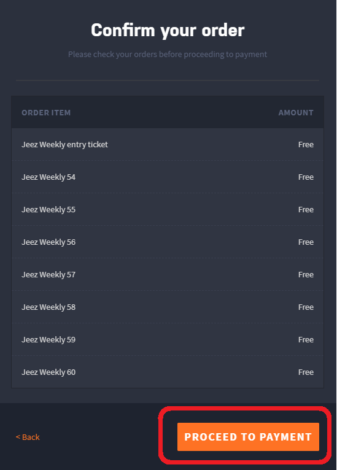This screenshot has width=337, height=470.
Task: Select the Jeez Weekly 60 order item
Action: coord(168,372)
